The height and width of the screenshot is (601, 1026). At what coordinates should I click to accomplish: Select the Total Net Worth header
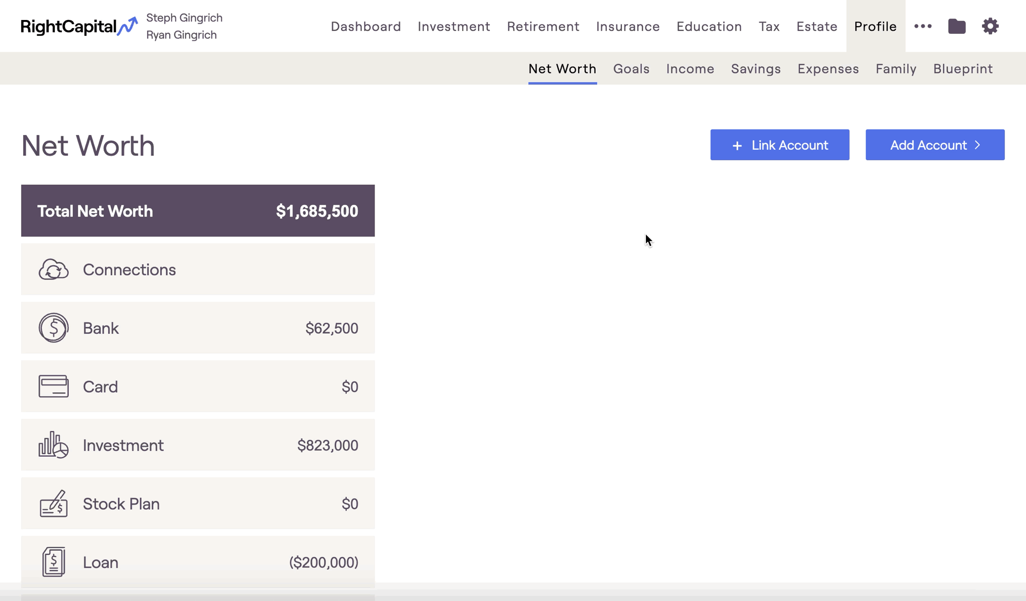(x=198, y=211)
